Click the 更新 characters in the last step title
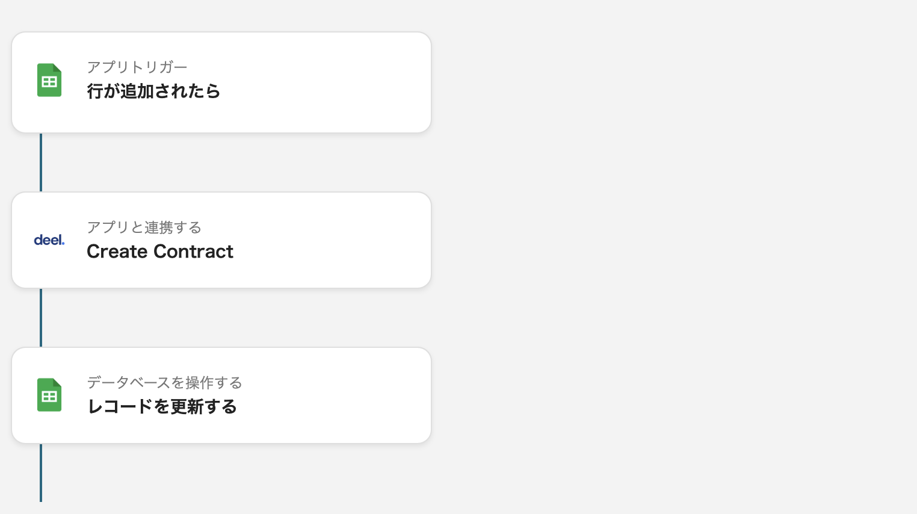Image resolution: width=917 pixels, height=514 pixels. pos(187,407)
